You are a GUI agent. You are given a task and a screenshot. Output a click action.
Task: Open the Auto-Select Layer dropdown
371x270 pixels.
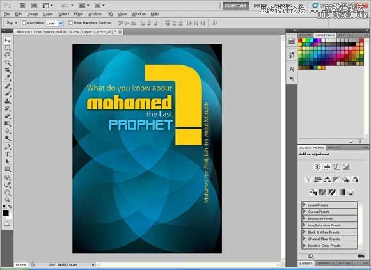54,23
